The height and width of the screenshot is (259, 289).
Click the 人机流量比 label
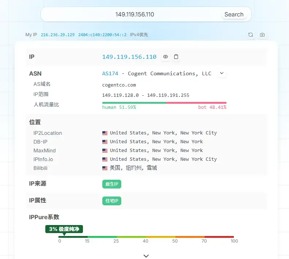[x=46, y=104]
